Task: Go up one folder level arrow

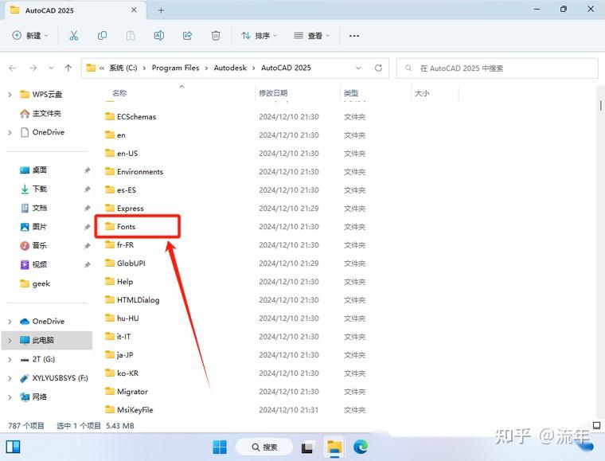Action: coord(68,68)
